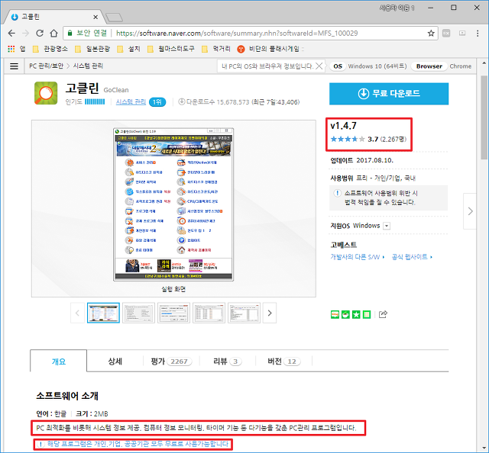489x453 pixels.
Task: Open the 관광명소 bookmark folder
Action: (x=50, y=49)
